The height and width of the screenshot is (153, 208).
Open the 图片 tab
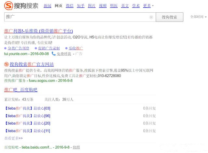click(92, 6)
